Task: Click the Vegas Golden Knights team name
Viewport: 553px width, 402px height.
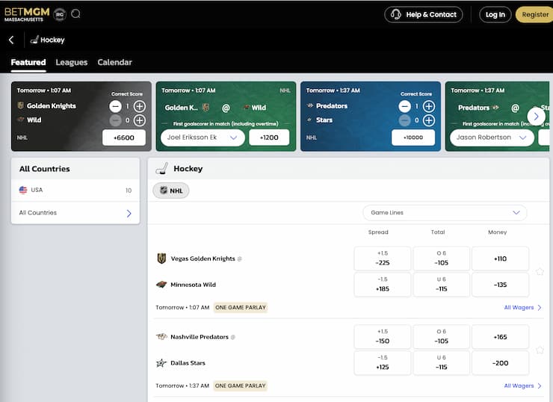Action: 203,259
